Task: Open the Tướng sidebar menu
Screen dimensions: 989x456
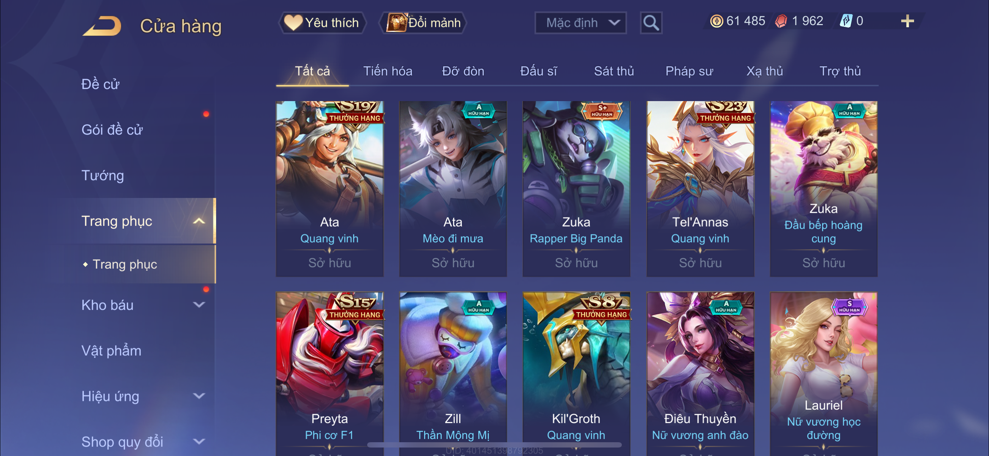Action: (x=103, y=175)
